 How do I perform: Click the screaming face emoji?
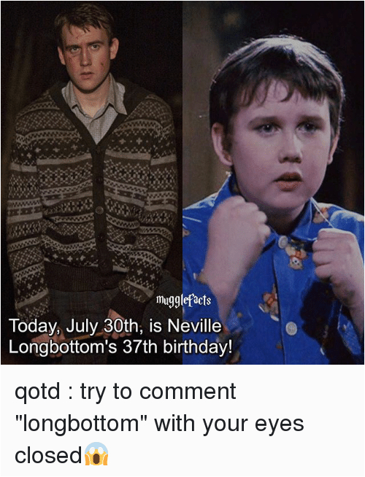[x=96, y=454]
